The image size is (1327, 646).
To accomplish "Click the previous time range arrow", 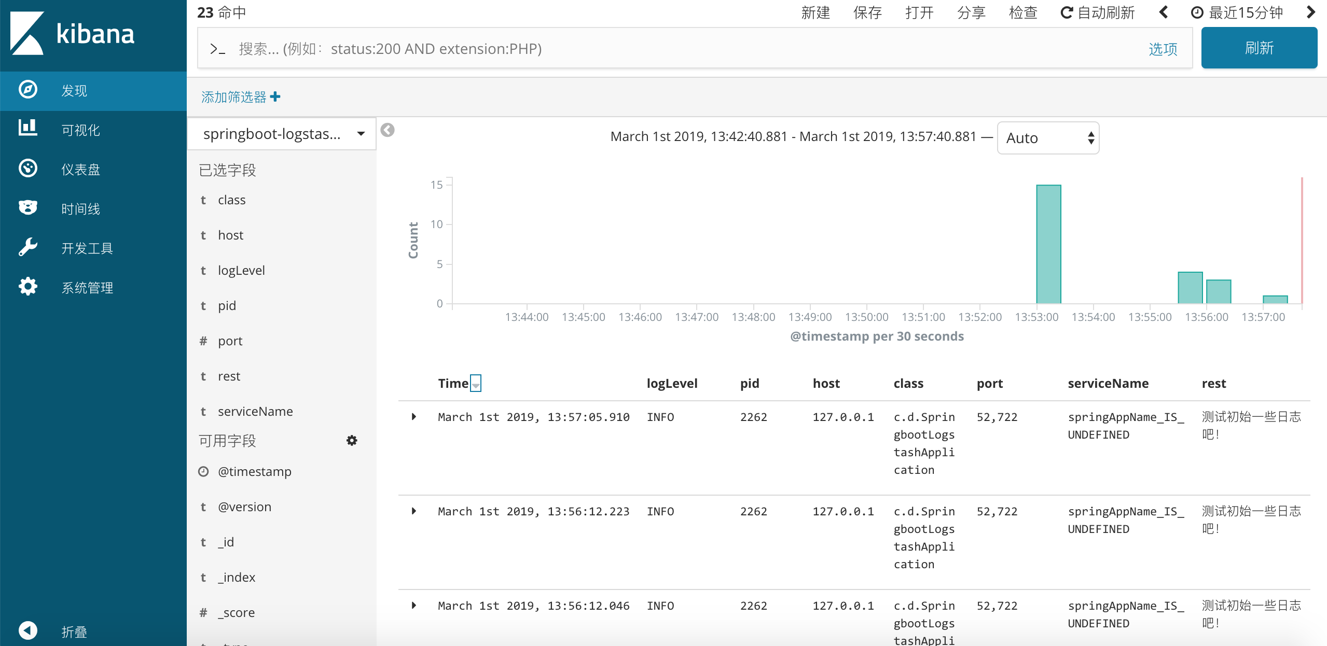I will pyautogui.click(x=1164, y=12).
